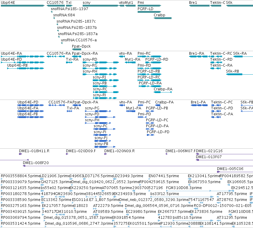This screenshot has height=228, width=253.
Task: Open snoRNA:Psi28S-1837b feature label
Action: pyautogui.click(x=77, y=28)
